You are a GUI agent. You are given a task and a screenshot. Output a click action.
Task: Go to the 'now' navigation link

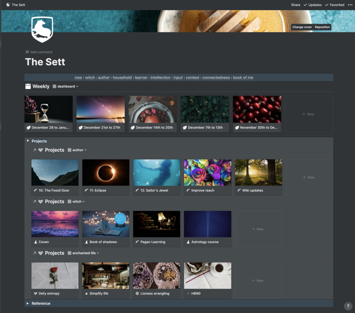pos(78,78)
